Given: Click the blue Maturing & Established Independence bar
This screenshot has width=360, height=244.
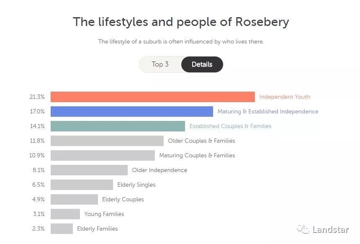Looking at the screenshot, I should coord(131,111).
